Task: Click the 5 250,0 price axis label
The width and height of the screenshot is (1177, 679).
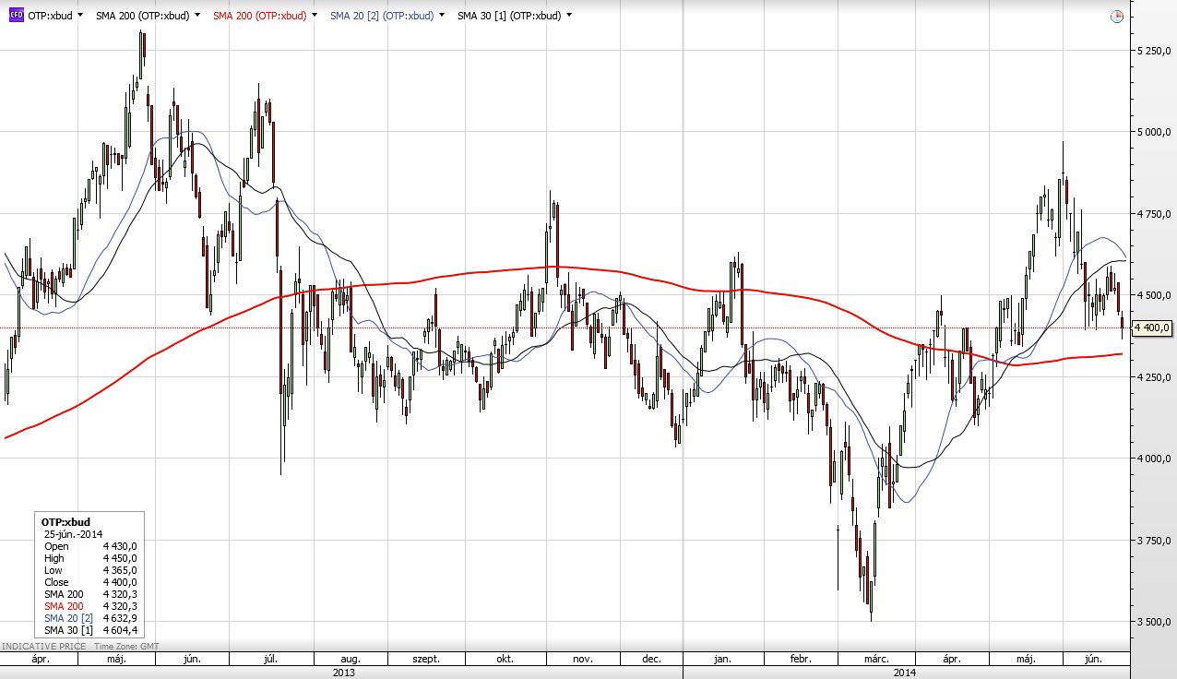Action: click(x=1153, y=50)
